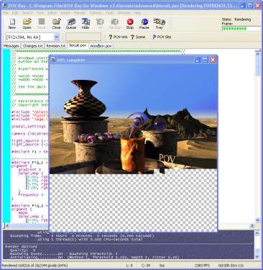Open Scene language help
This screenshot has width=263, height=270.
(x=138, y=37)
